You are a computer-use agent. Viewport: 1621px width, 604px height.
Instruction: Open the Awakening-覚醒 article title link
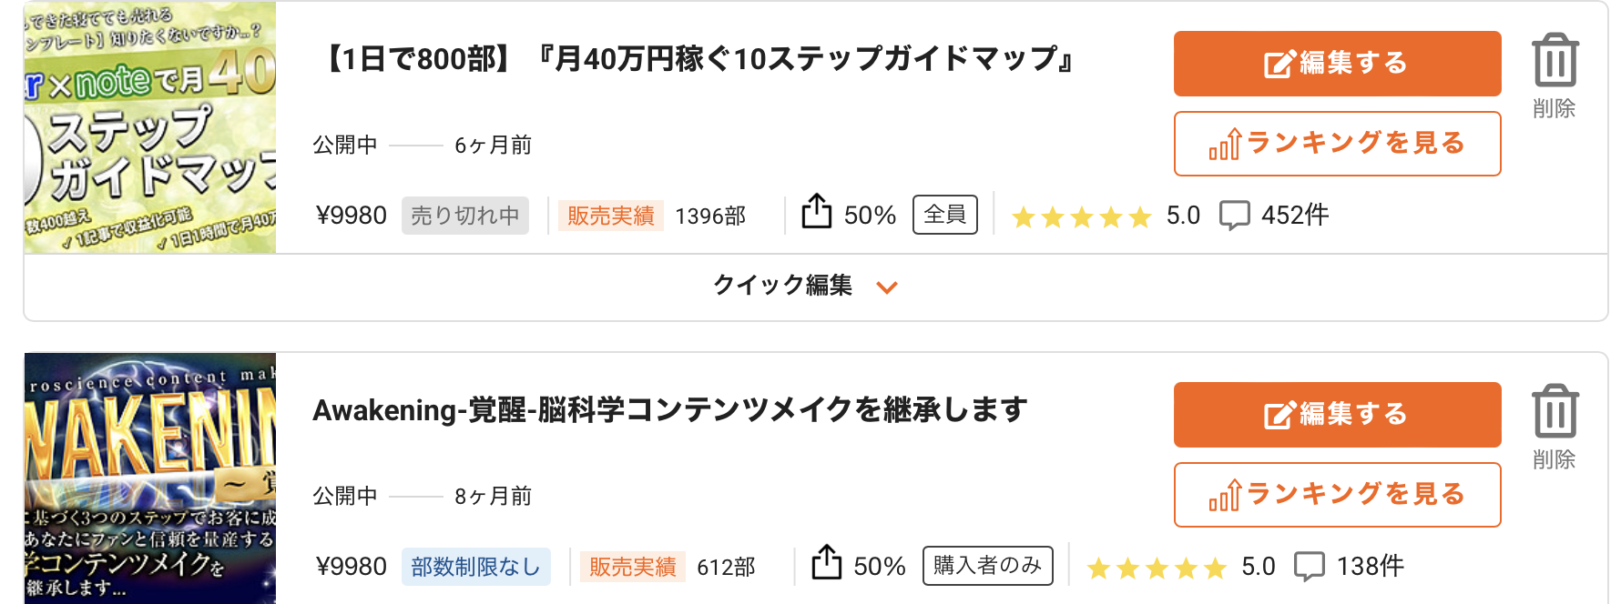[670, 410]
